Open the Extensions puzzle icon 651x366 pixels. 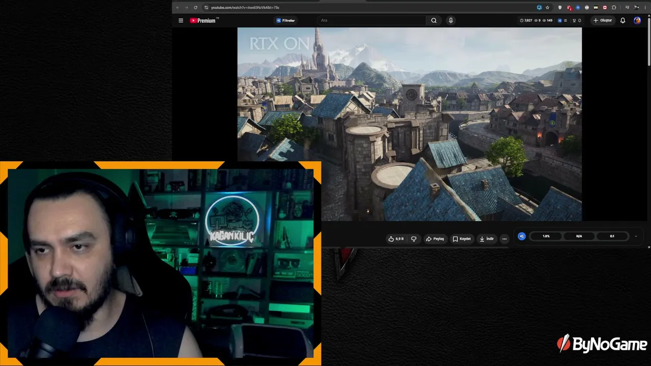tap(614, 8)
